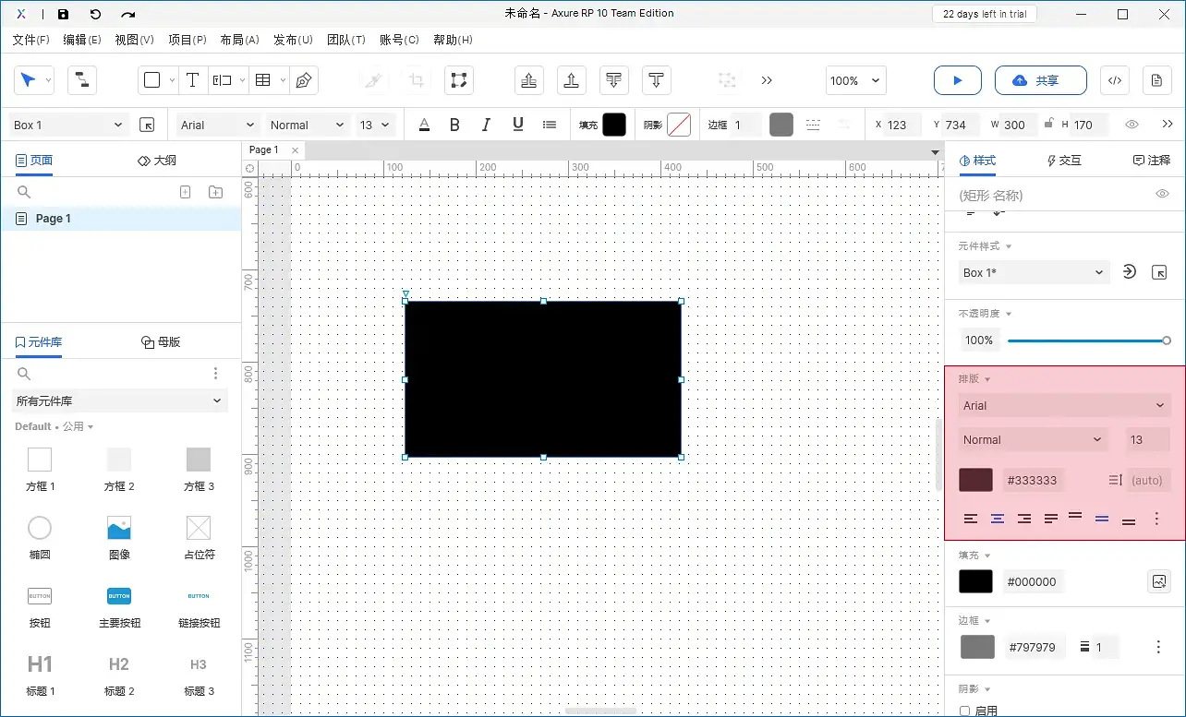Screen dimensions: 1186x717
Task: Select the 主要按钮 widget
Action: click(x=119, y=605)
